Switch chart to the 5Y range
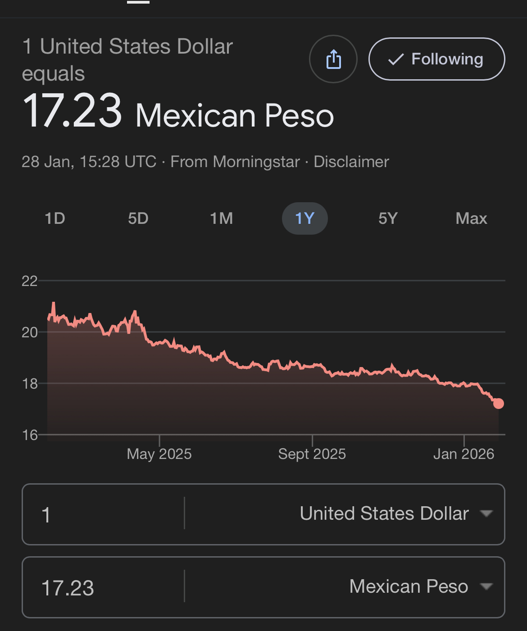527x631 pixels. [388, 218]
